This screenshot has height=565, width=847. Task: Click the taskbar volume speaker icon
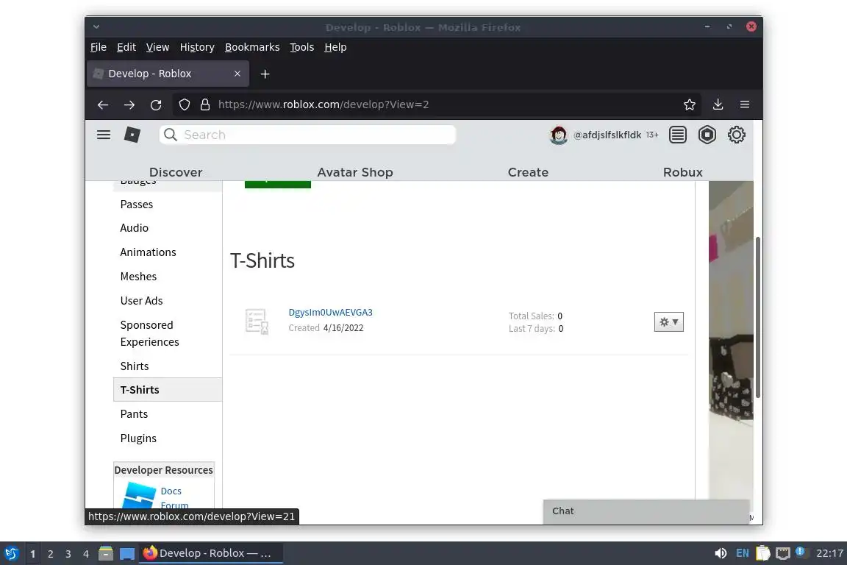721,553
